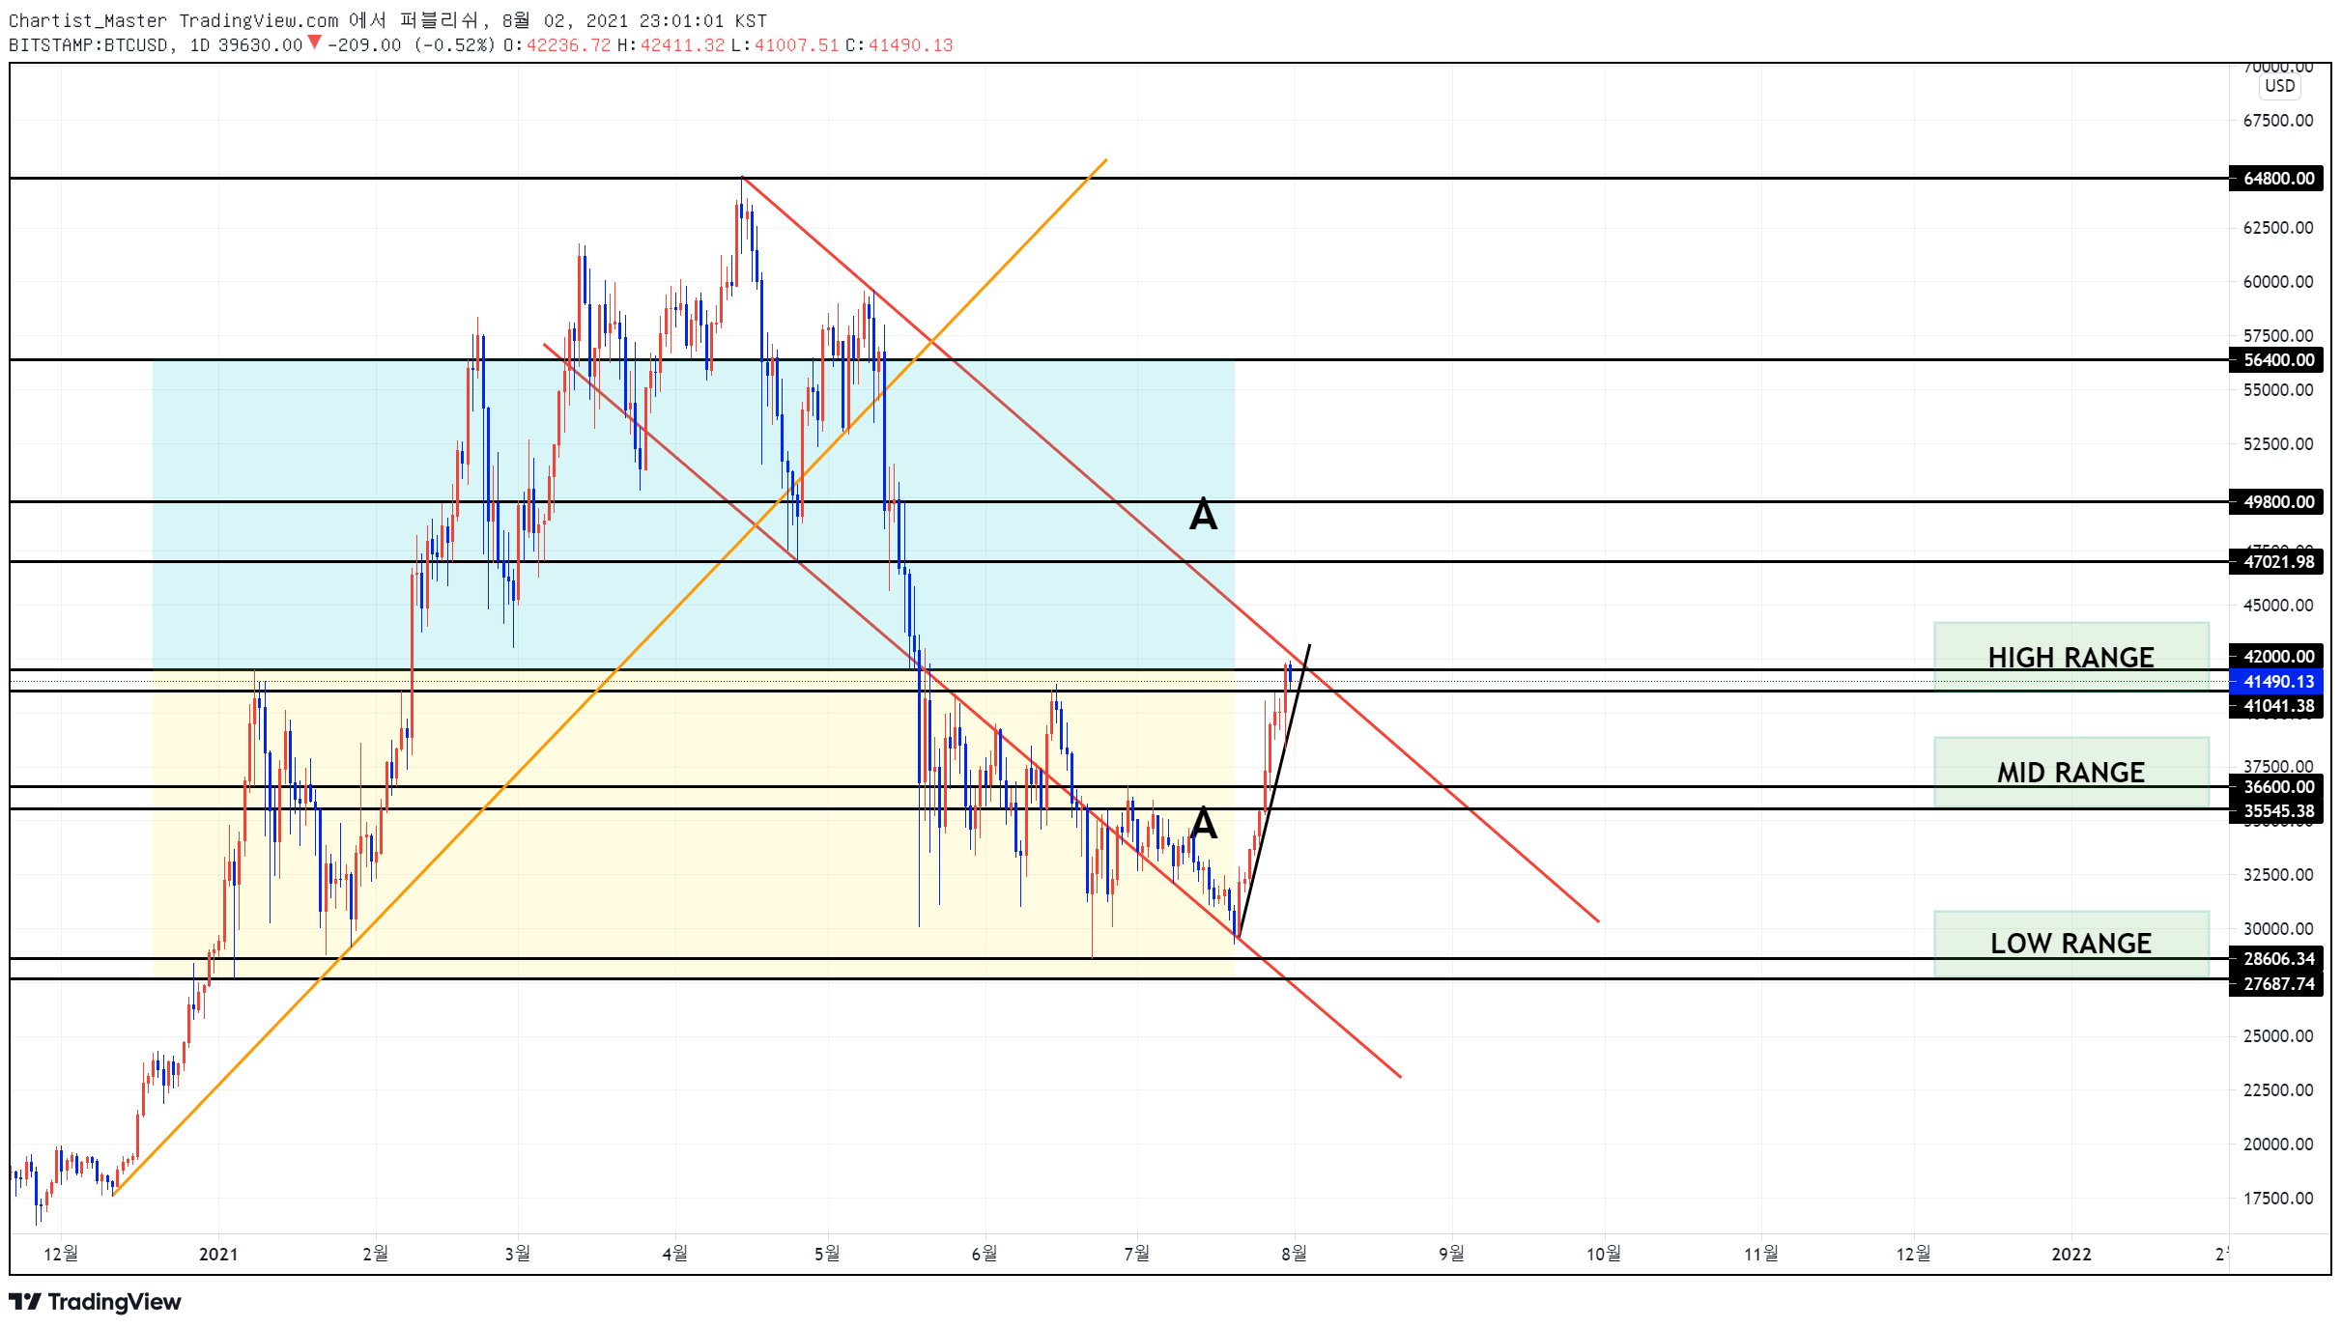The height and width of the screenshot is (1328, 2341).
Task: Click the 49800.00 price label
Action: [2275, 502]
